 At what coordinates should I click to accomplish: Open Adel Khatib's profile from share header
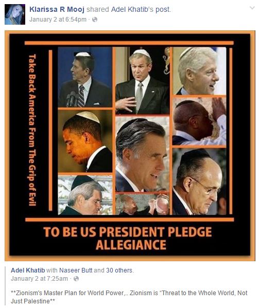(x=132, y=9)
